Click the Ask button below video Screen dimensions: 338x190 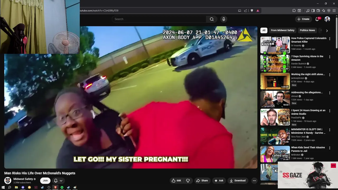point(219,180)
